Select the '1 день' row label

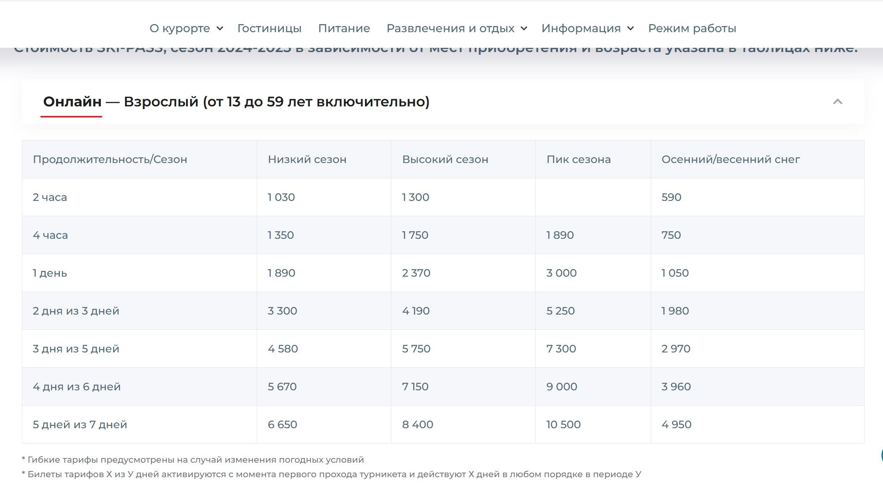click(x=50, y=273)
